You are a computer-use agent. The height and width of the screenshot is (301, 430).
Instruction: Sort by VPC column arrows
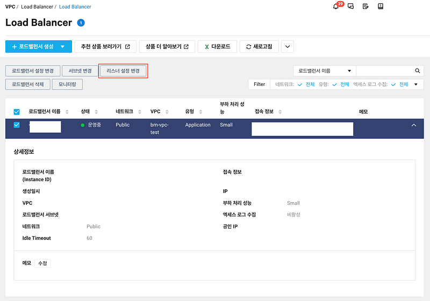point(167,112)
